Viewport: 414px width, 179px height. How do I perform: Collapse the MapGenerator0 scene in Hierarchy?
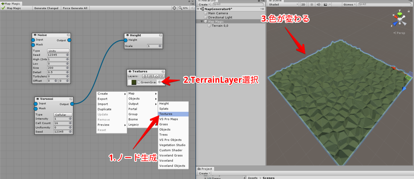pyautogui.click(x=199, y=9)
